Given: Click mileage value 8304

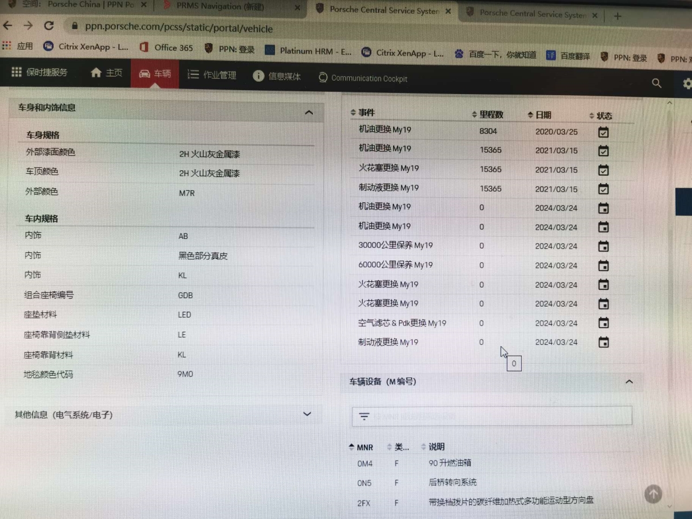Looking at the screenshot, I should [488, 131].
